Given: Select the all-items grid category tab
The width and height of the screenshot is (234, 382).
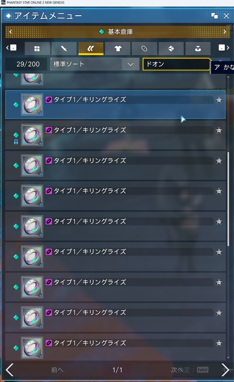Looking at the screenshot, I should pos(37,49).
